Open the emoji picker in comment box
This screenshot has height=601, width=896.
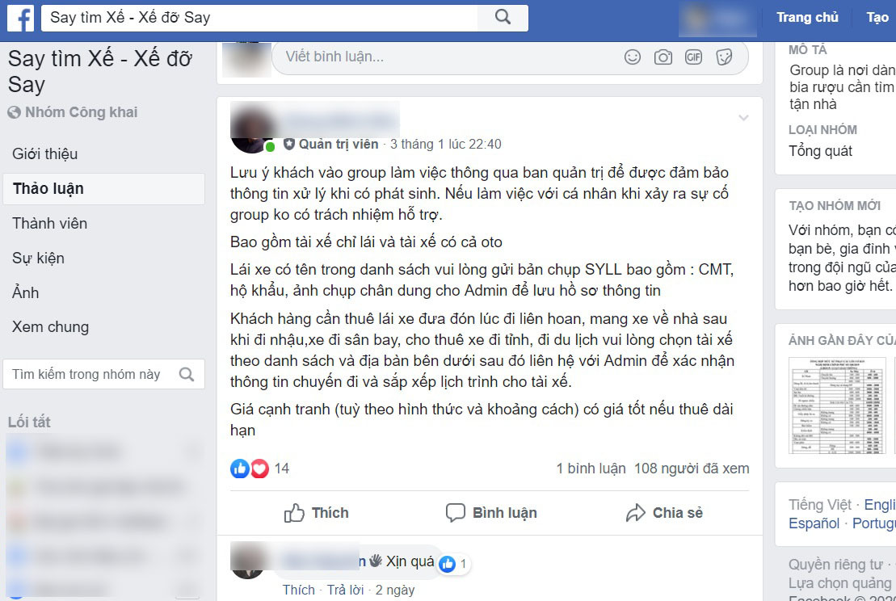[x=632, y=57]
